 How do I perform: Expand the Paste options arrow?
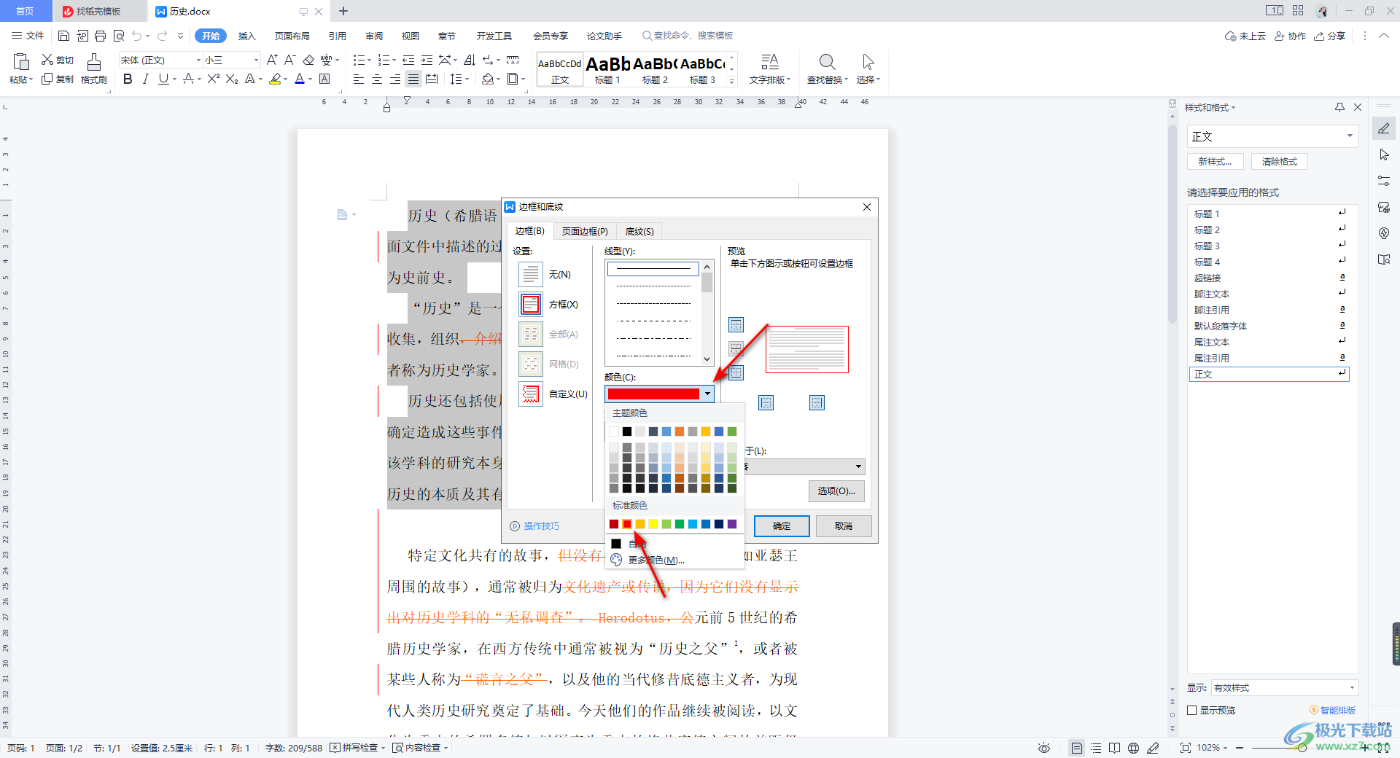pyautogui.click(x=31, y=80)
